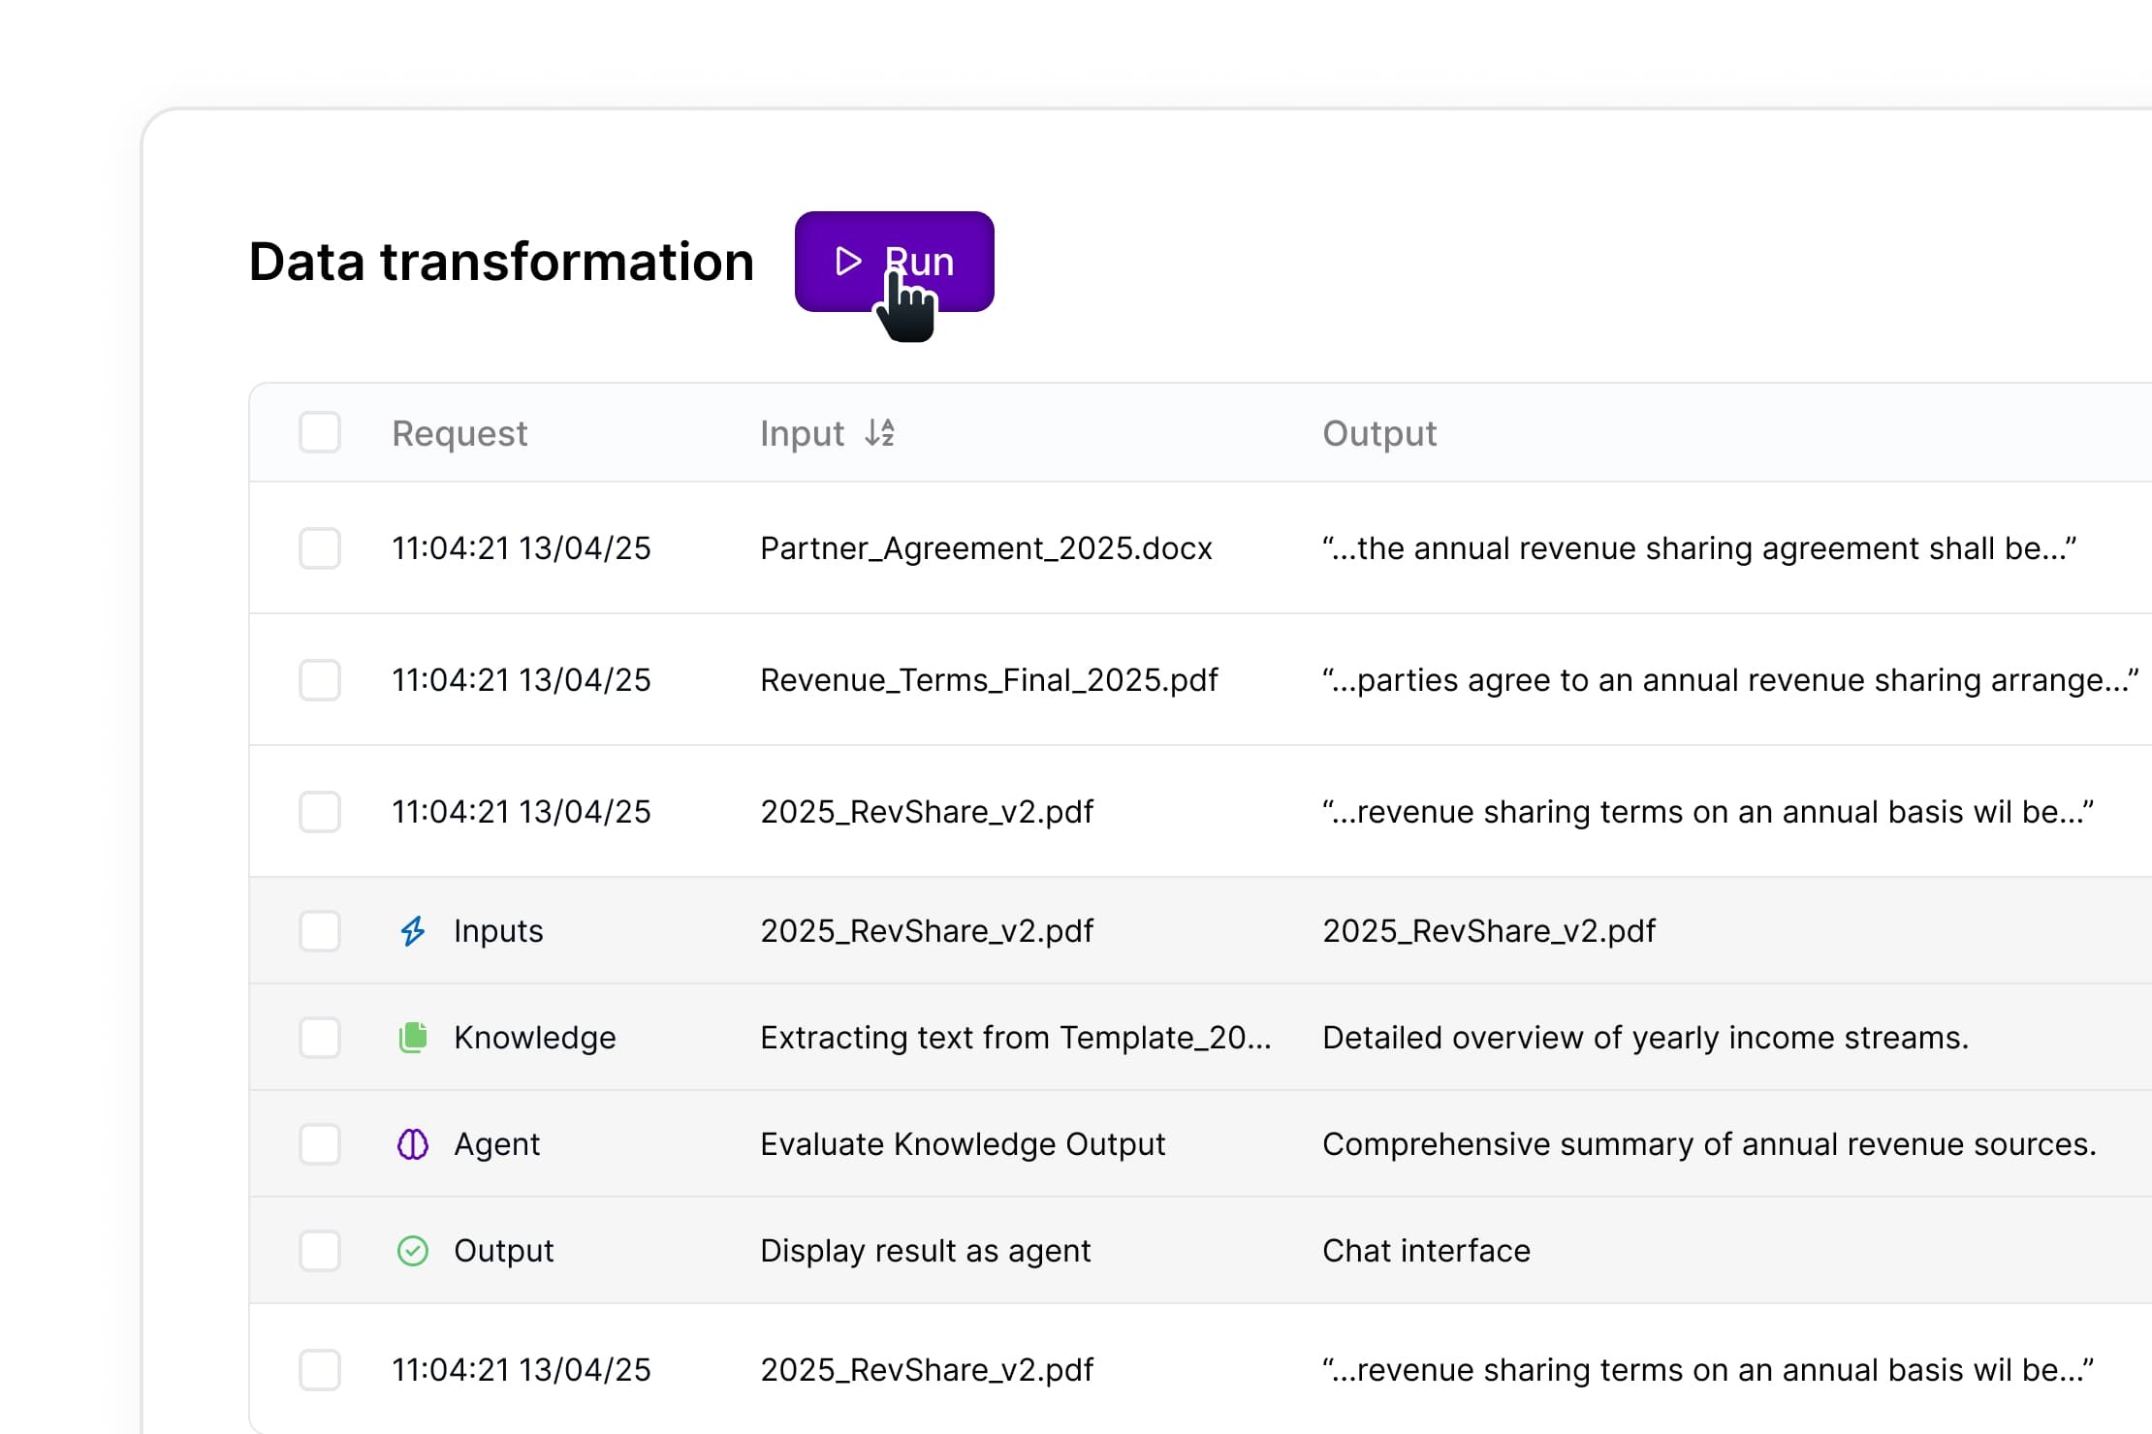Select the Knowledge row checkbox
Image resolution: width=2152 pixels, height=1434 pixels.
[320, 1038]
